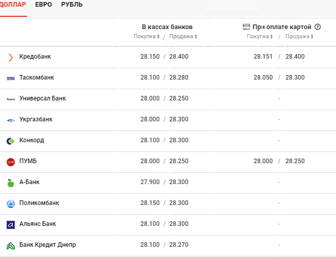Sort by card payment Продажа column

(x=299, y=37)
